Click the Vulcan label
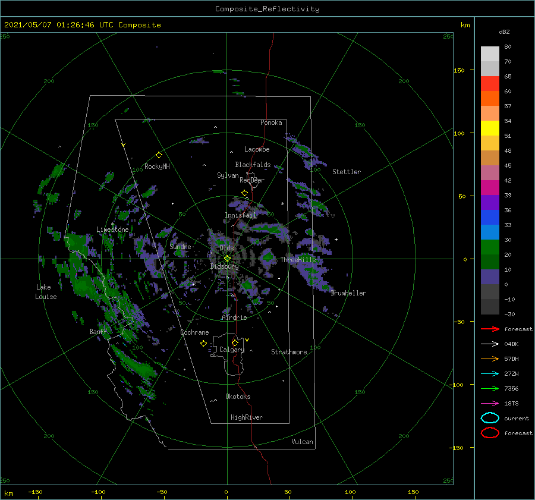This screenshot has width=535, height=500. (x=302, y=442)
